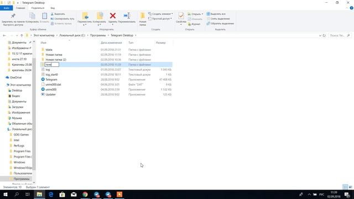Select the Telegram application file

[x=51, y=80]
